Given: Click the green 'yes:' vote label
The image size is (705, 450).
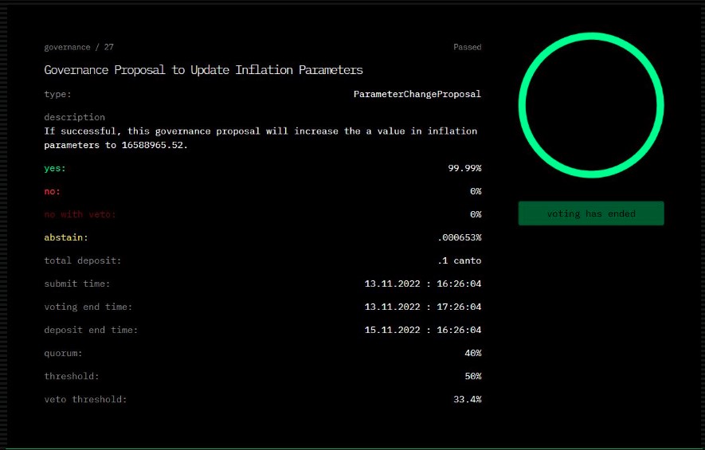Looking at the screenshot, I should point(55,168).
